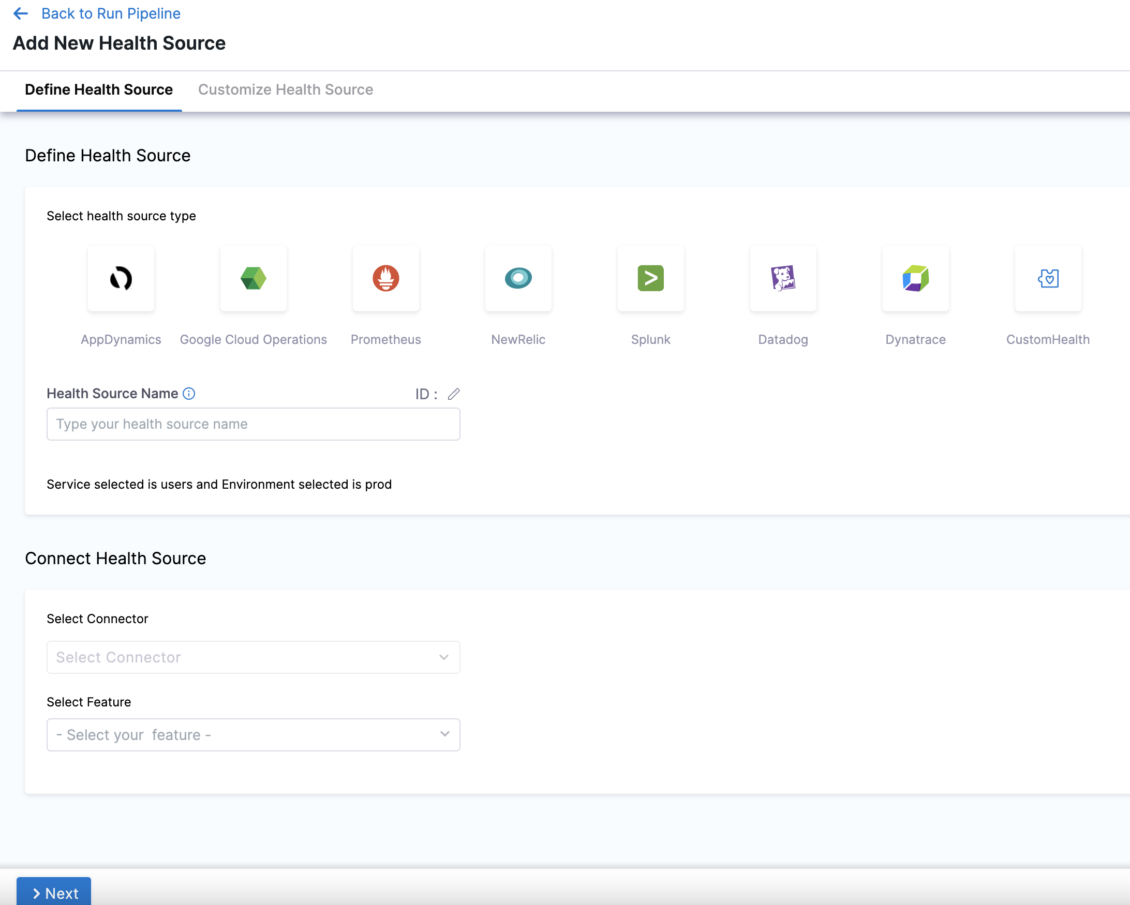
Task: Select the CustomHealth source icon
Action: click(x=1048, y=278)
